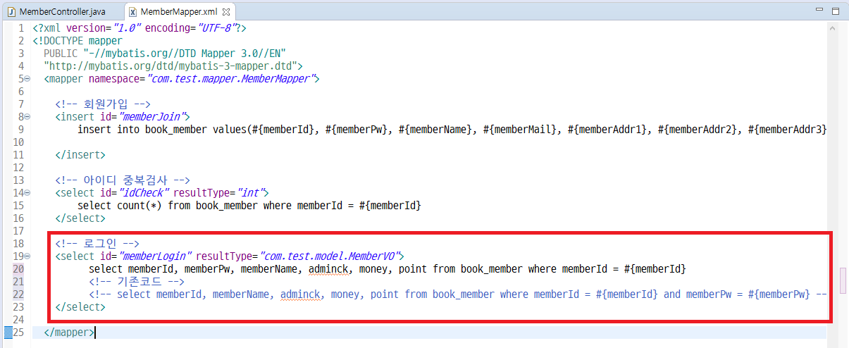The height and width of the screenshot is (348, 849).
Task: Click the "</select>" tag on line 16
Action: pyautogui.click(x=80, y=218)
